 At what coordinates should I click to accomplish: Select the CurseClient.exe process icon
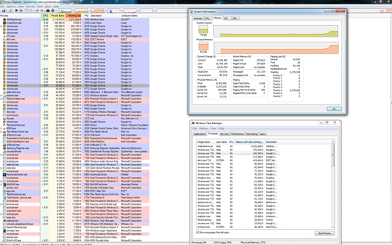(x=4, y=23)
